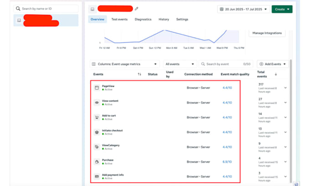Click the events table vertical scrollbar
This screenshot has height=186, width=310.
(x=291, y=121)
